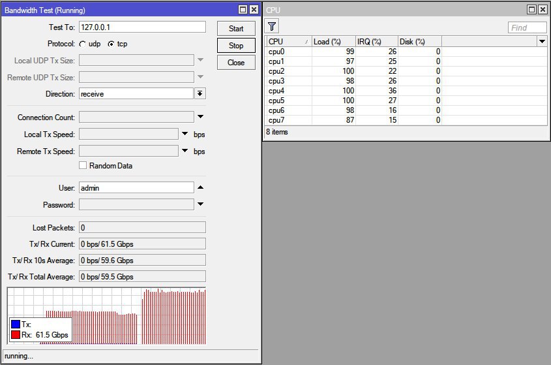This screenshot has width=551, height=365.
Task: Maximize the CPU window
Action: click(x=532, y=10)
